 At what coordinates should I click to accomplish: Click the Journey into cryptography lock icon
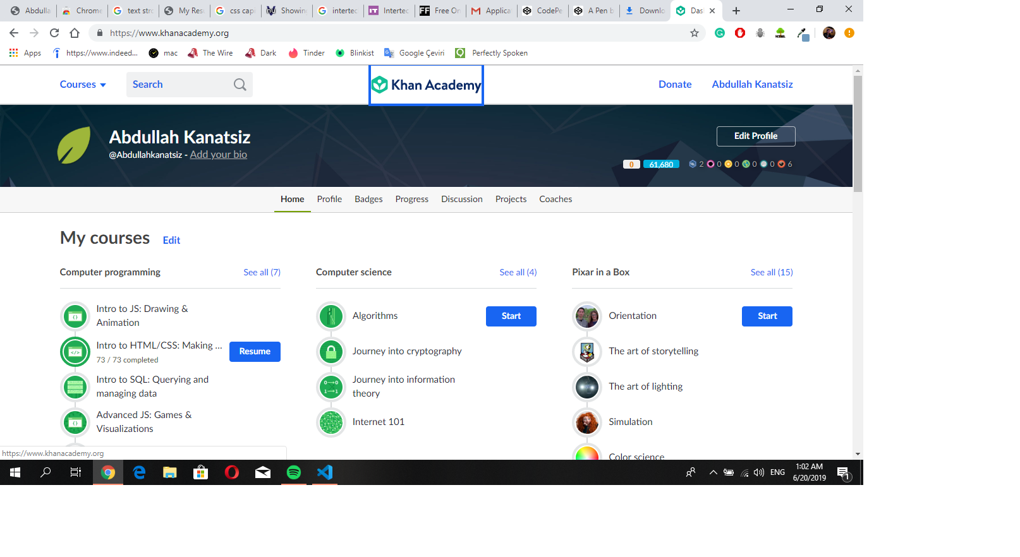point(331,351)
